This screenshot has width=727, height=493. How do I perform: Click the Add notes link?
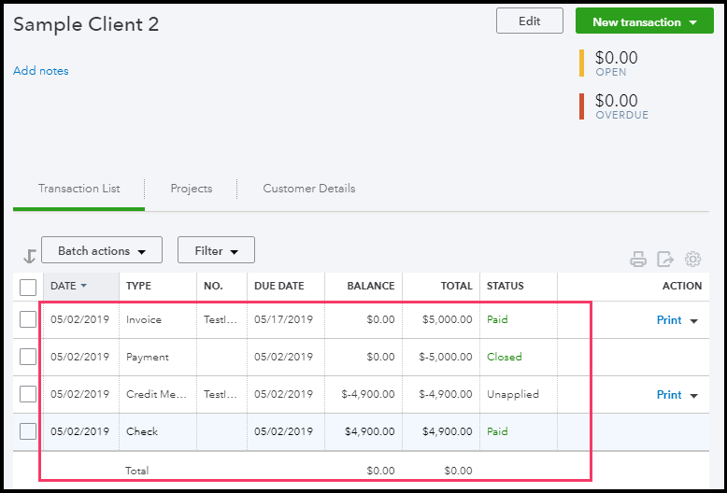click(x=41, y=71)
